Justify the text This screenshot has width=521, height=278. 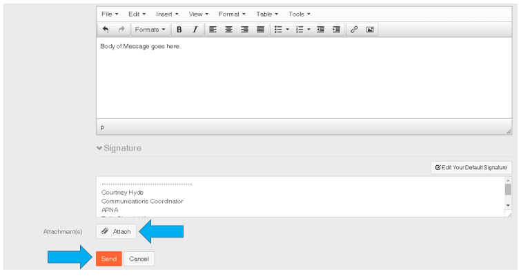click(261, 30)
